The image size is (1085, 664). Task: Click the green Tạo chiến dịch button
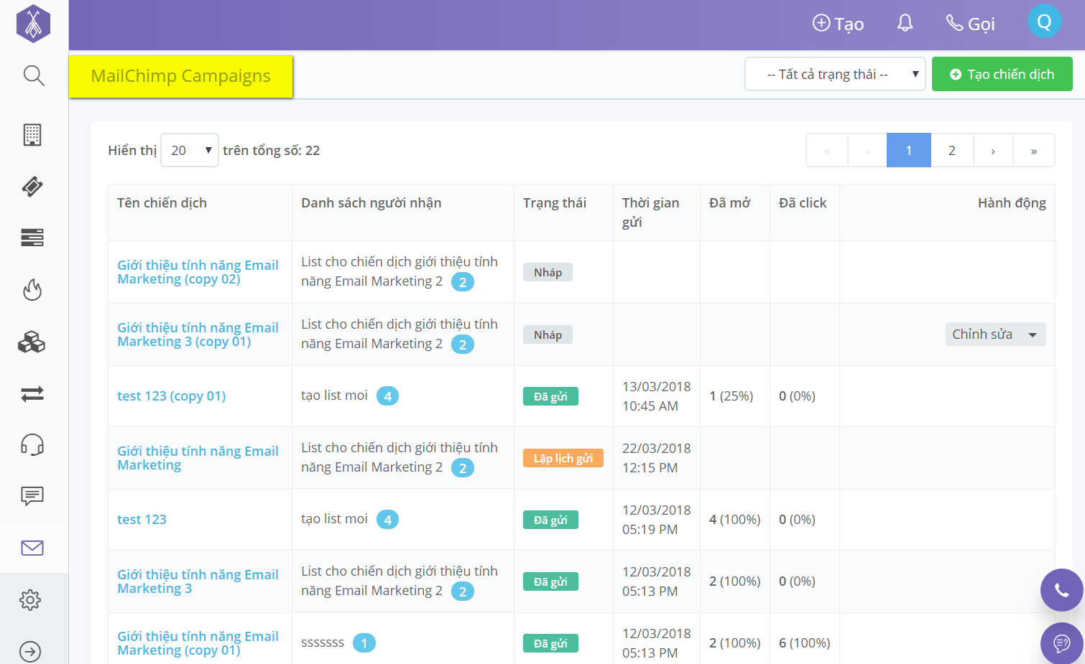pyautogui.click(x=1002, y=74)
